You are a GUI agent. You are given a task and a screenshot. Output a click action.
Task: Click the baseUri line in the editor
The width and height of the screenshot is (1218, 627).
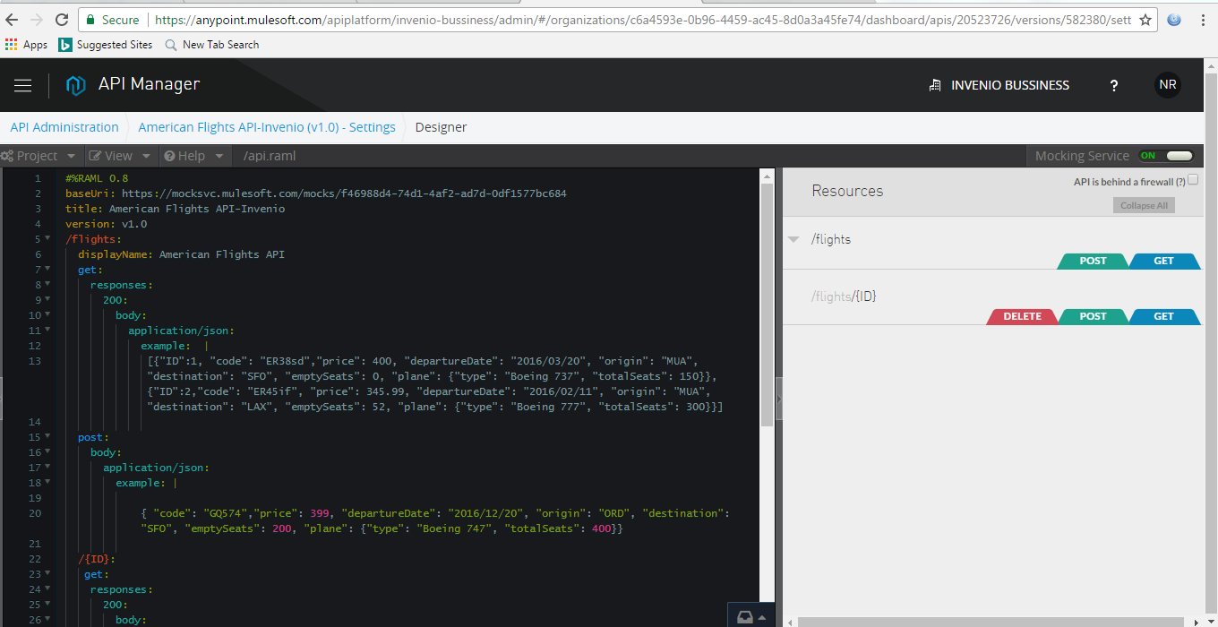tap(315, 193)
